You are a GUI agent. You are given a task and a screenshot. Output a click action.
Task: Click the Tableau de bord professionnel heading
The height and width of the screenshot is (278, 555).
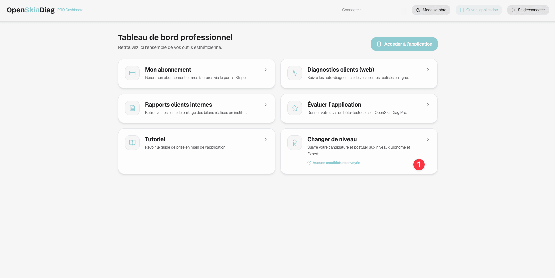(x=175, y=37)
